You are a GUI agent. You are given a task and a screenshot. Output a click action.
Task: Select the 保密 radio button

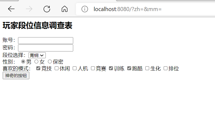(50, 61)
